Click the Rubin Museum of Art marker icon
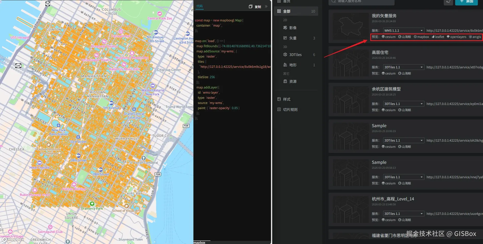This screenshot has height=244, width=483. pos(35,190)
